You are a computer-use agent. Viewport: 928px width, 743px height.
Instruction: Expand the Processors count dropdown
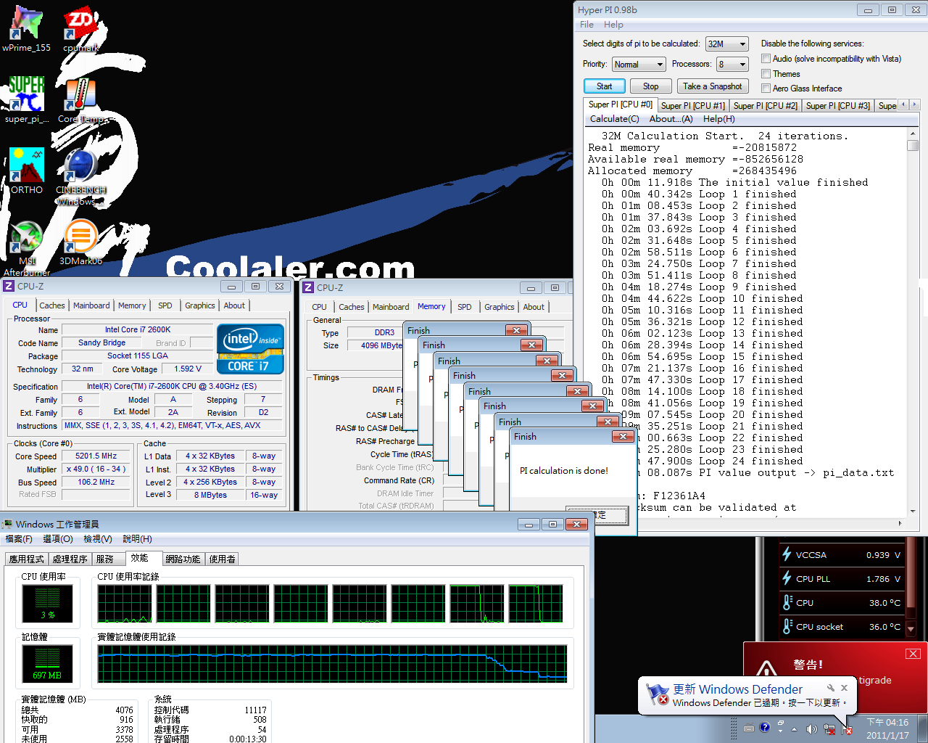(x=732, y=65)
